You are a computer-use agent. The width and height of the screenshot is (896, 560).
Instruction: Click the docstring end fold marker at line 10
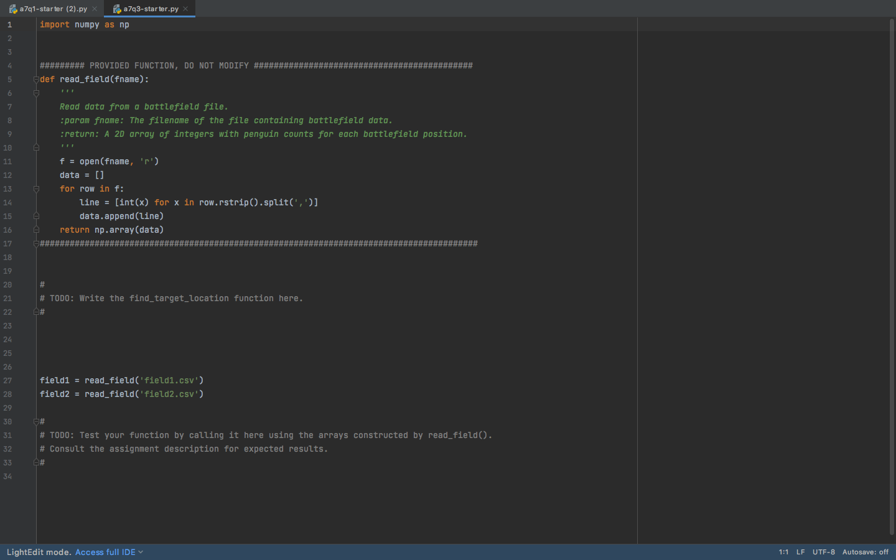36,148
